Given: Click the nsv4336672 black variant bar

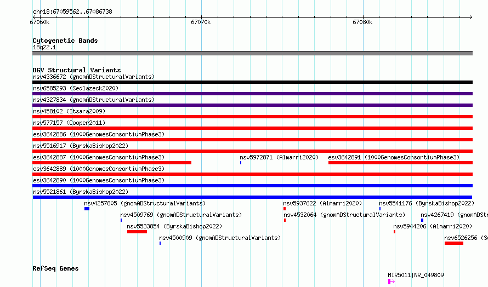Looking at the screenshot, I should point(252,82).
